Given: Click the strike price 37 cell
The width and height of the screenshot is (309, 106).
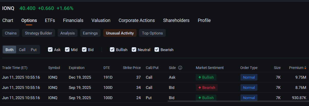Looking at the screenshot, I should tap(139, 77).
